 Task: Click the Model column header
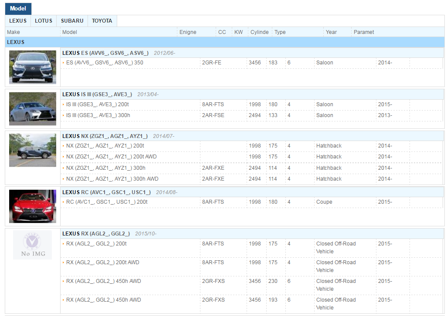pyautogui.click(x=70, y=32)
